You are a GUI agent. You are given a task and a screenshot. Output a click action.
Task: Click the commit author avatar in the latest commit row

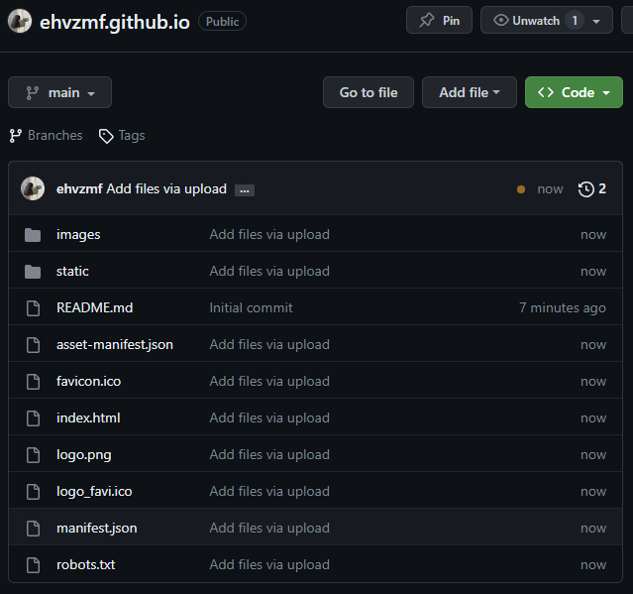click(33, 188)
